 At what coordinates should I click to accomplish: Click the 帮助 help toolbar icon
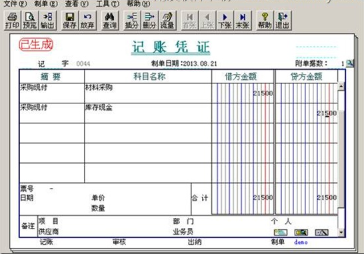[x=265, y=21]
